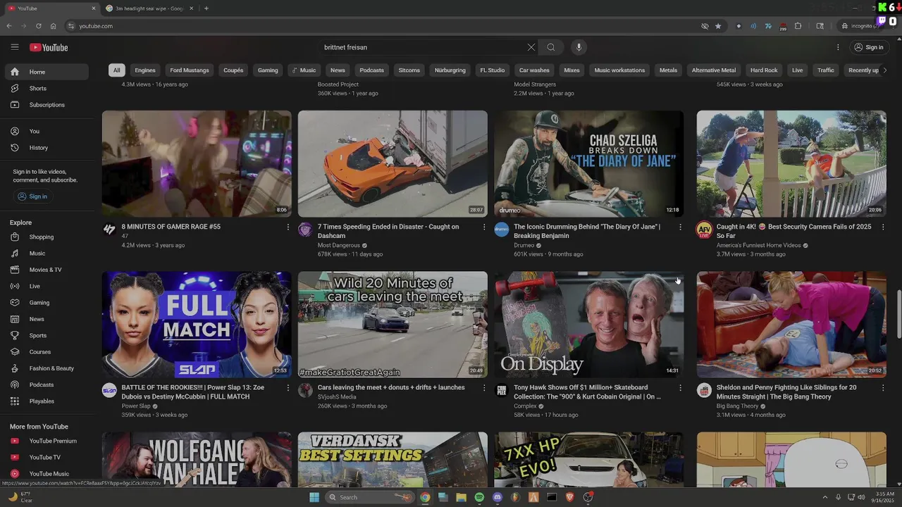Viewport: 902px width, 507px height.
Task: Open the Big Bang Theory channel name
Action: pyautogui.click(x=737, y=406)
